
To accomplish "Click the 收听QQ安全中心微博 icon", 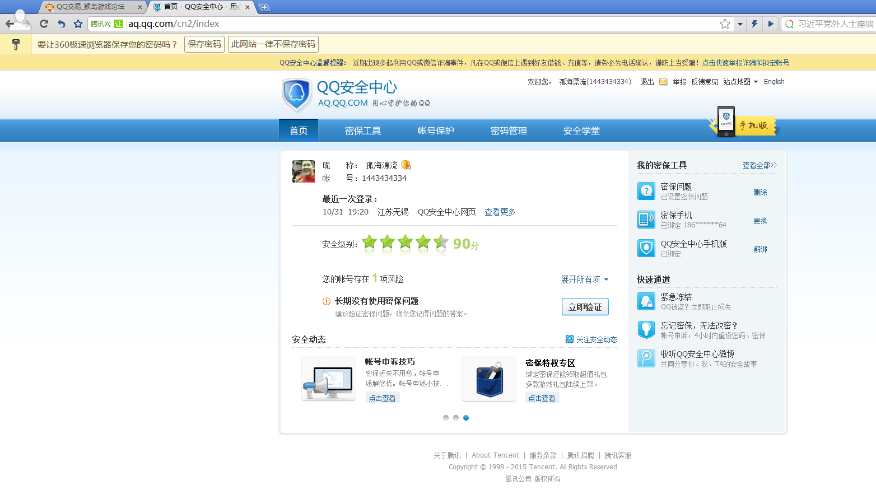I will 646,358.
